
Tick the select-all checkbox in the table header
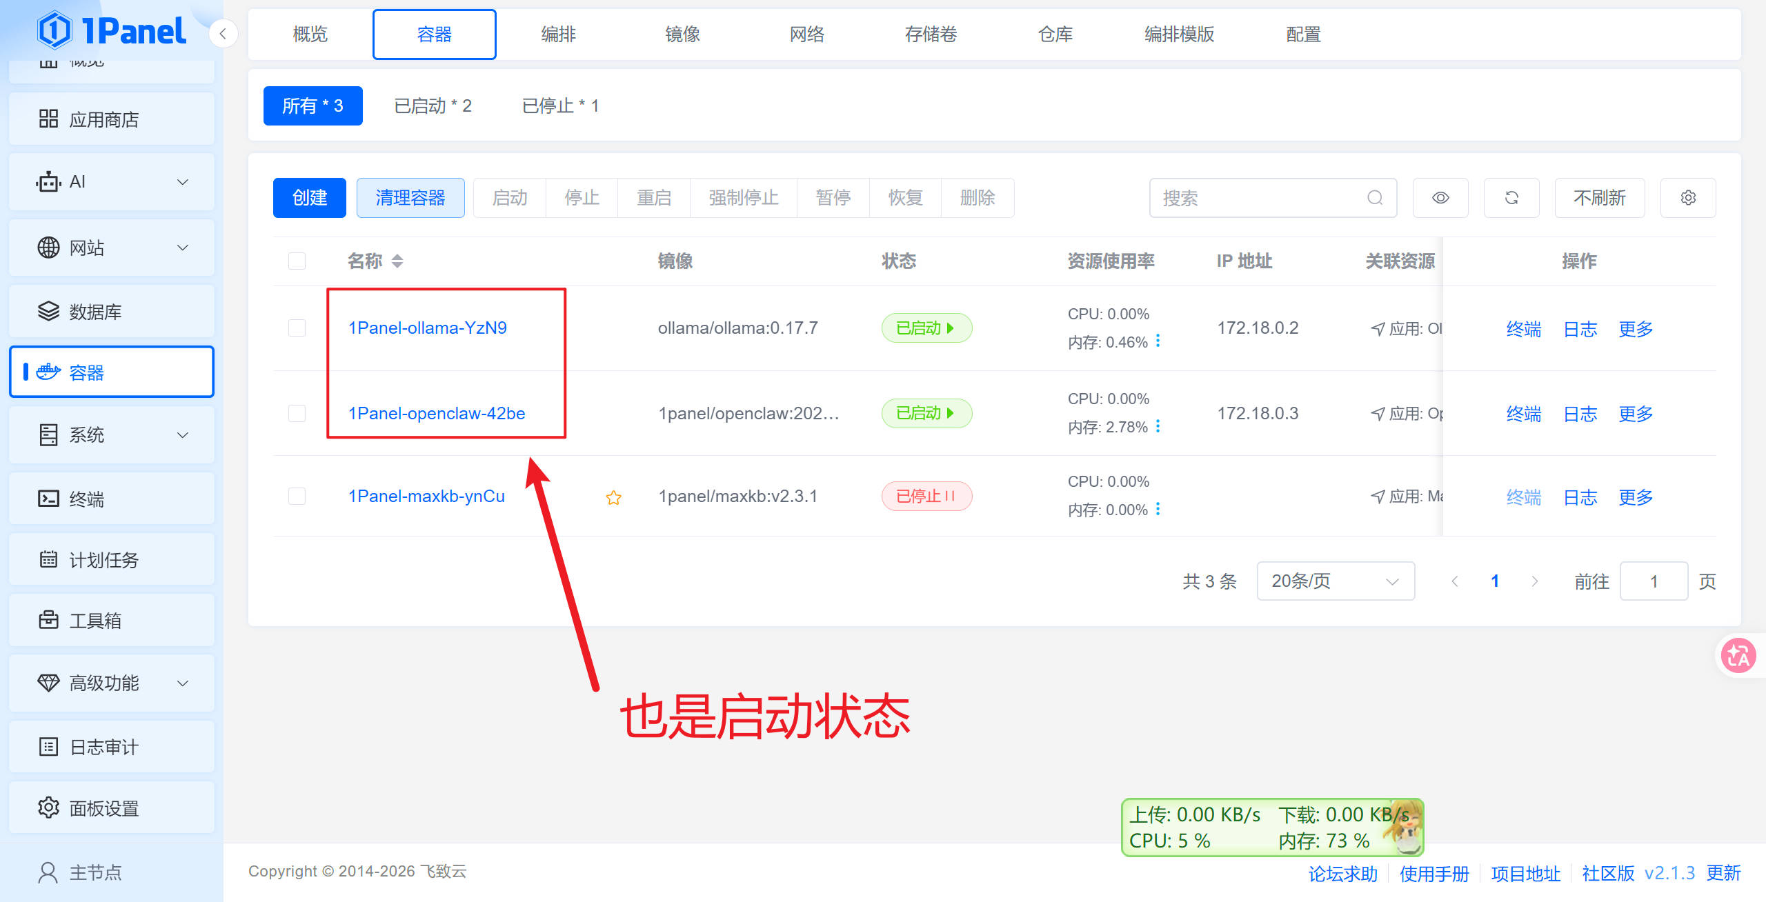[297, 261]
